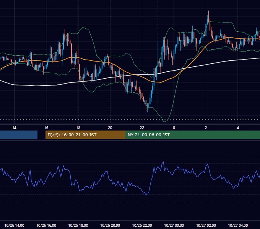Click the hour label 14 on the time axis

click(x=14, y=128)
